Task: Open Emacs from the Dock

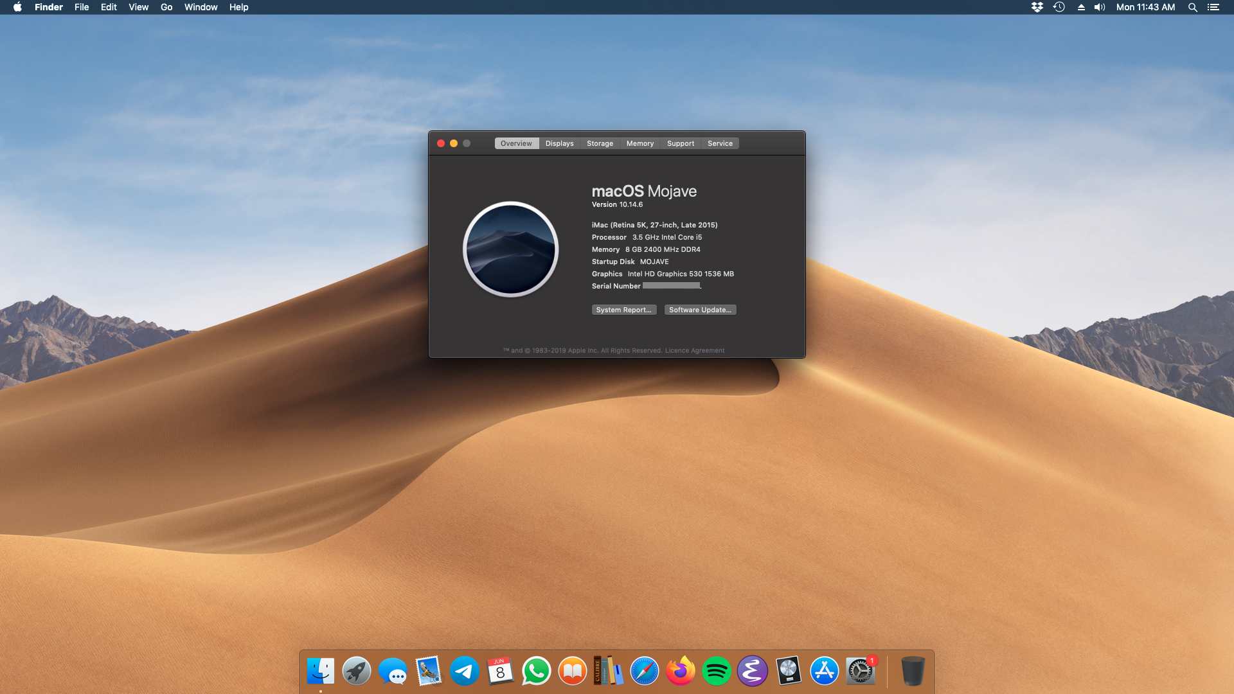Action: pyautogui.click(x=753, y=671)
